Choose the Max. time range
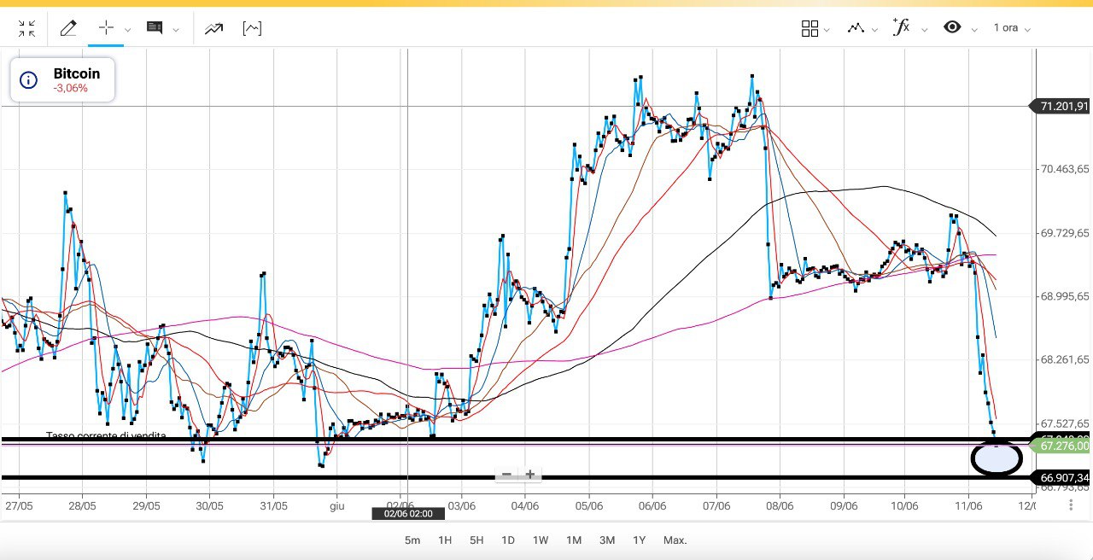1093x560 pixels. click(x=675, y=540)
